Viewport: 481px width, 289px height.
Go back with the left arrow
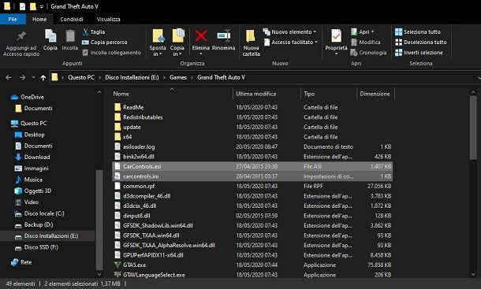coord(9,77)
